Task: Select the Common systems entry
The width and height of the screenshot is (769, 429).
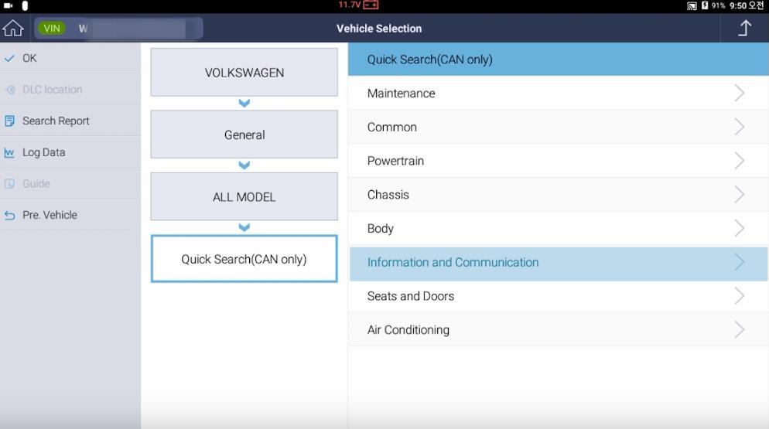Action: tap(392, 128)
